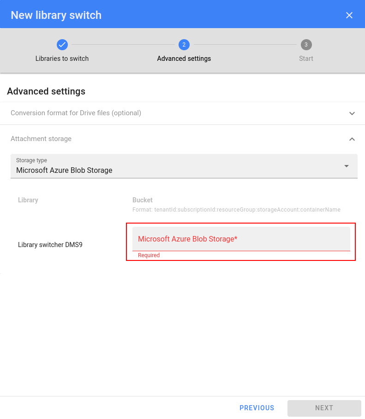
Task: Click the Storage type dropdown arrow
Action: [x=347, y=166]
